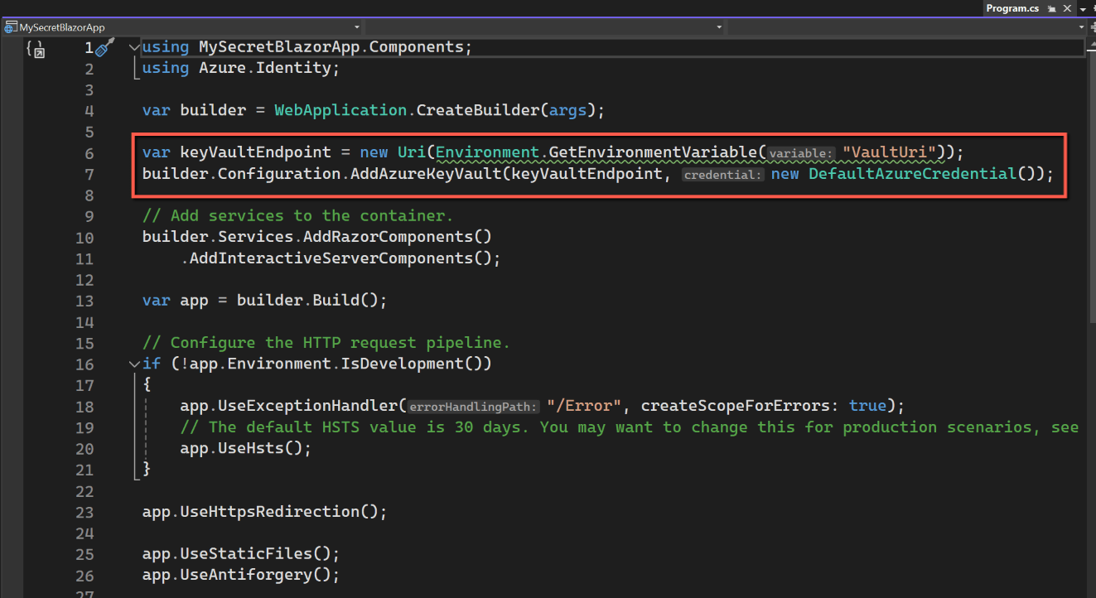Click CreateBuilder method name
The height and width of the screenshot is (598, 1096).
[x=477, y=110]
